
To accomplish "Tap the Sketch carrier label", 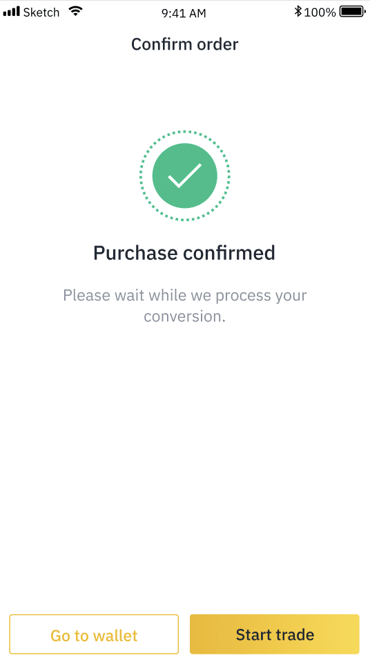I will pyautogui.click(x=41, y=12).
